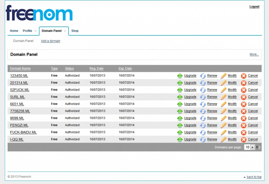
Task: Sort by the Exp. Date column
Action: [x=125, y=69]
